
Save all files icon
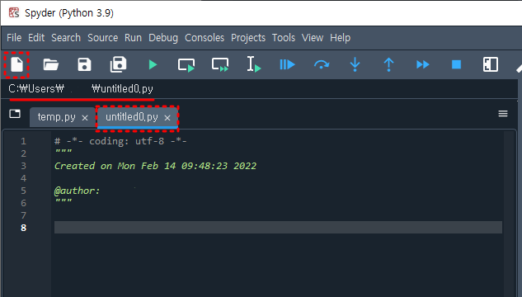(x=118, y=64)
